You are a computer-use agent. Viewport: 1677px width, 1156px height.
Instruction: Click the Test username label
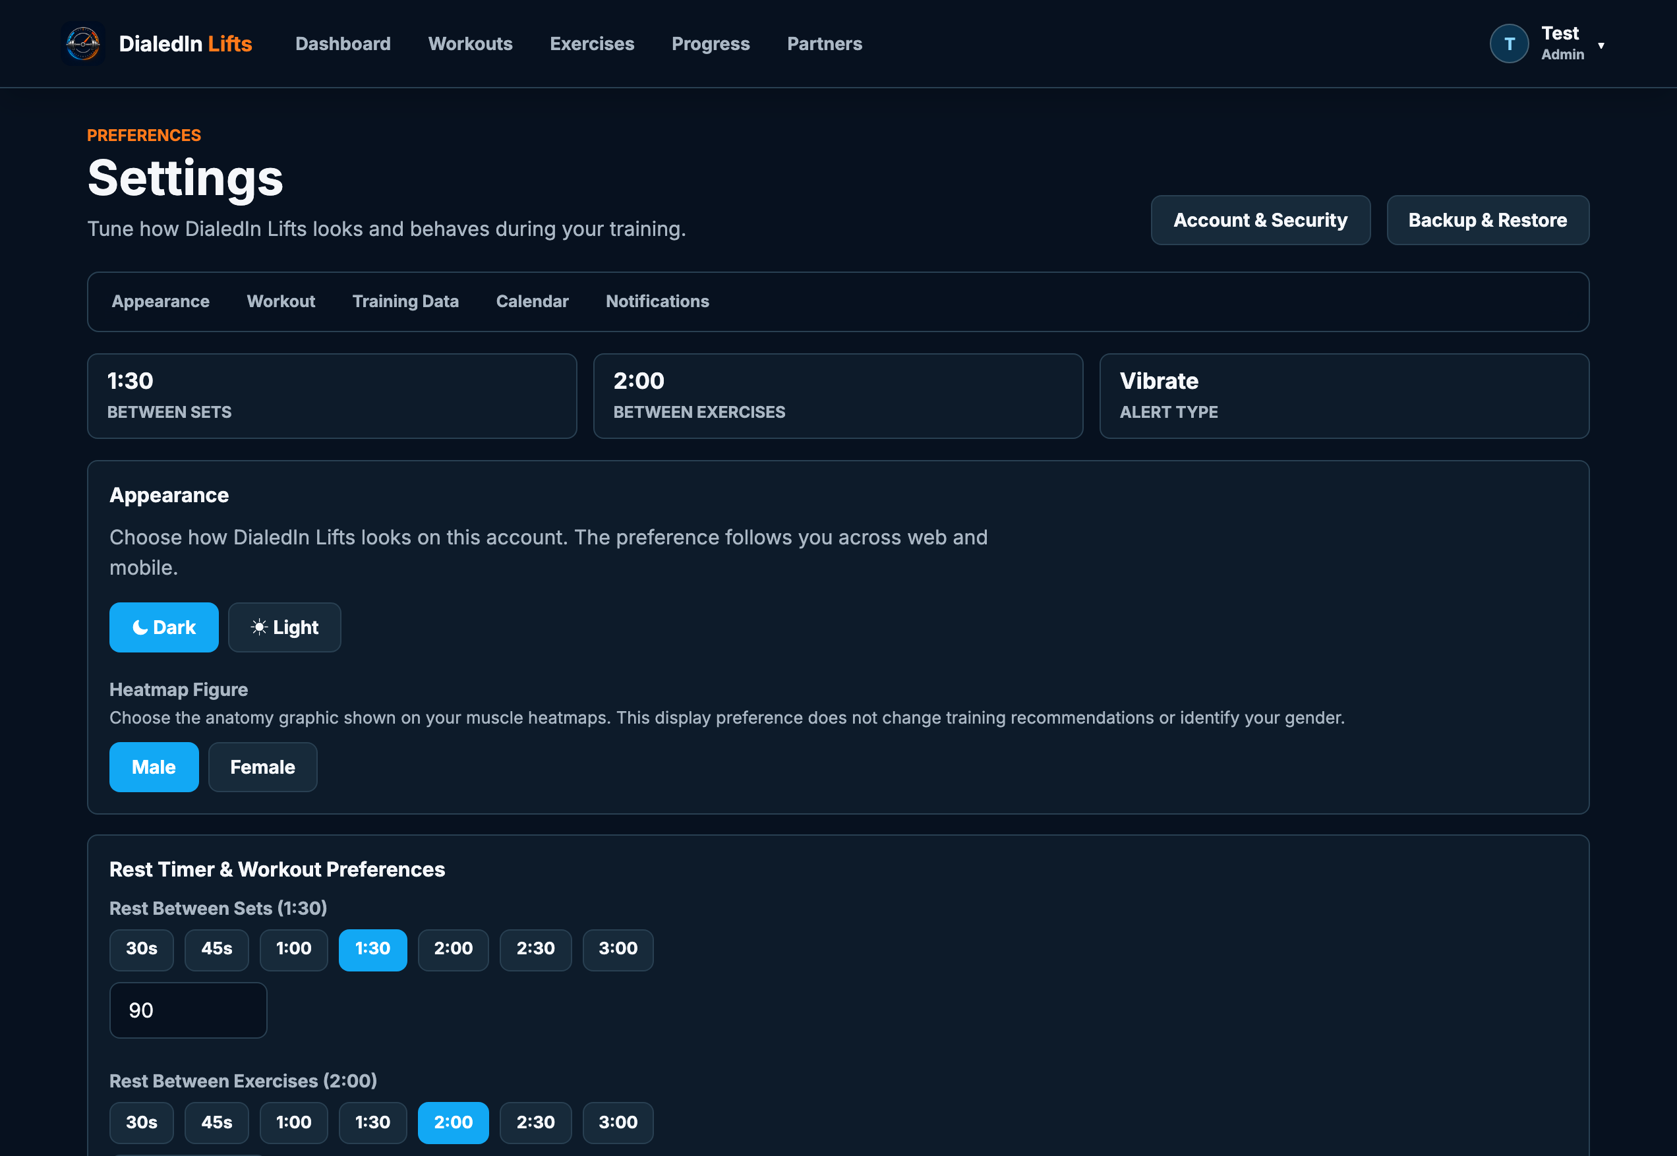(1560, 34)
